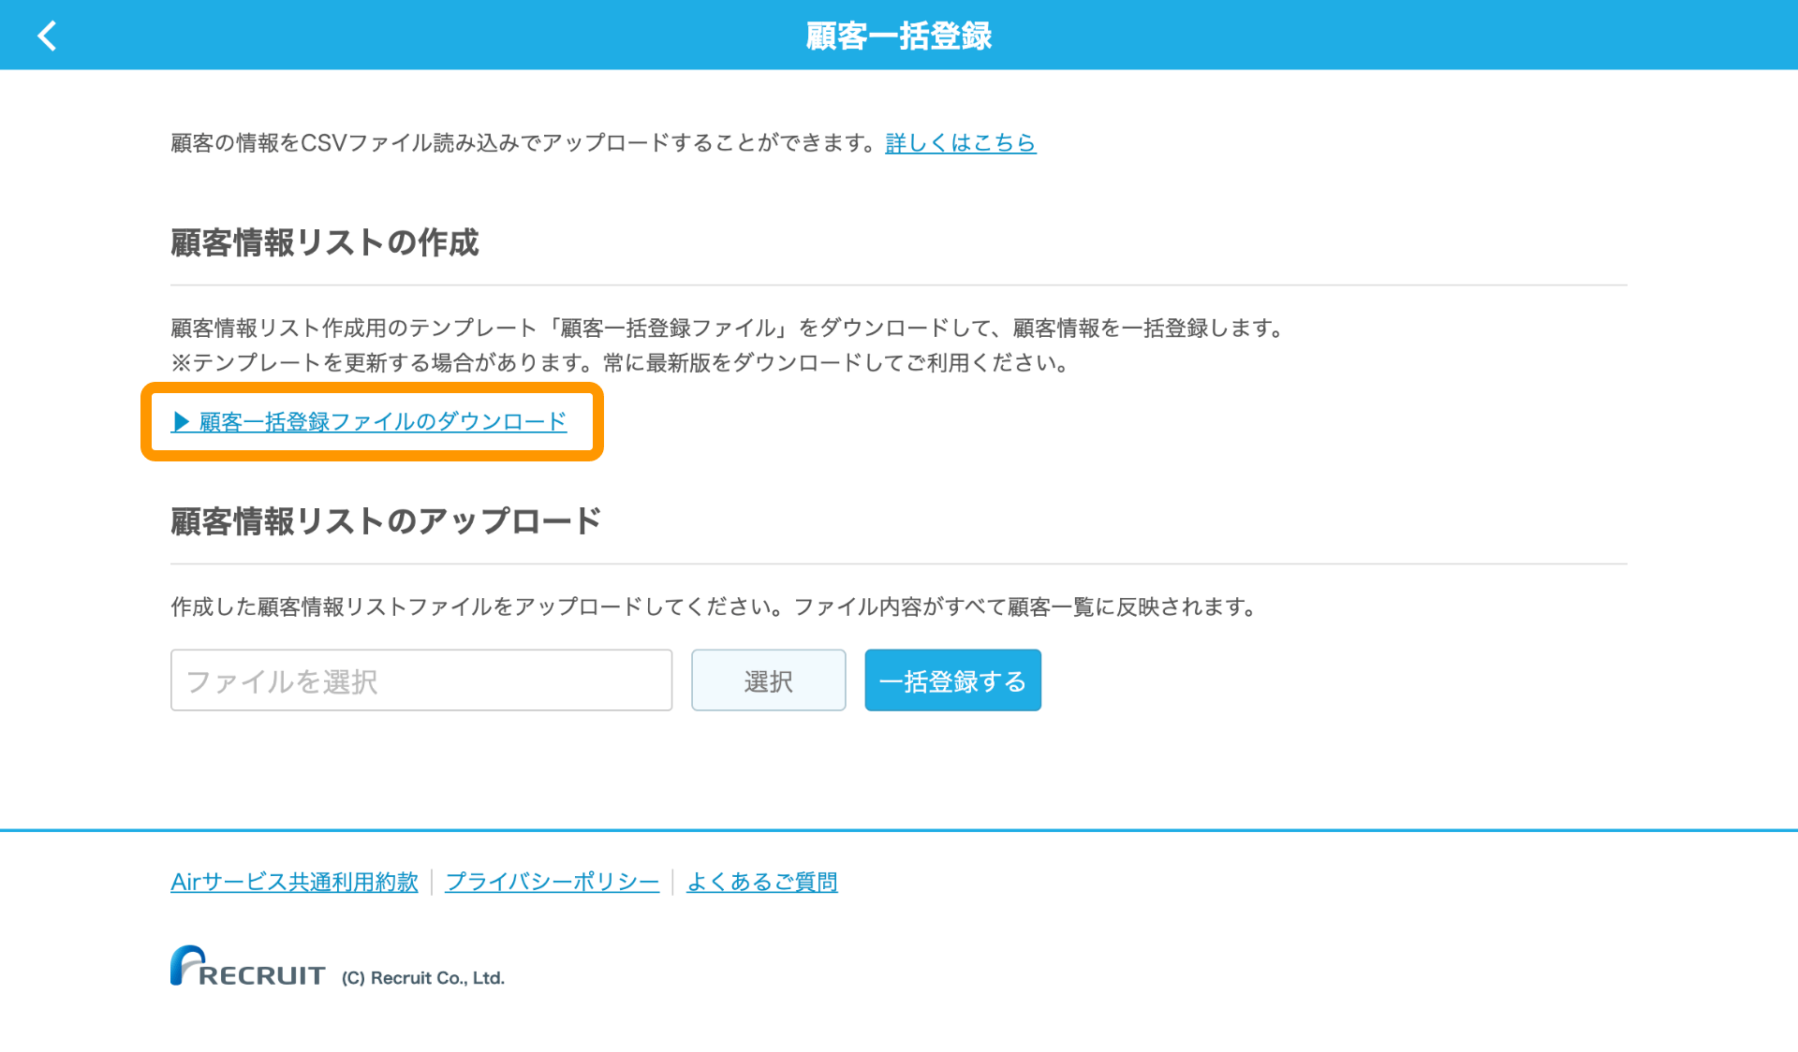This screenshot has width=1798, height=1052.
Task: Download the 顧客一括登録ファイル template
Action: (x=369, y=421)
